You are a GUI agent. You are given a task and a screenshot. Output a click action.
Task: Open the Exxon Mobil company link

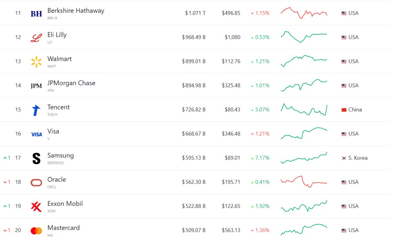pyautogui.click(x=65, y=203)
